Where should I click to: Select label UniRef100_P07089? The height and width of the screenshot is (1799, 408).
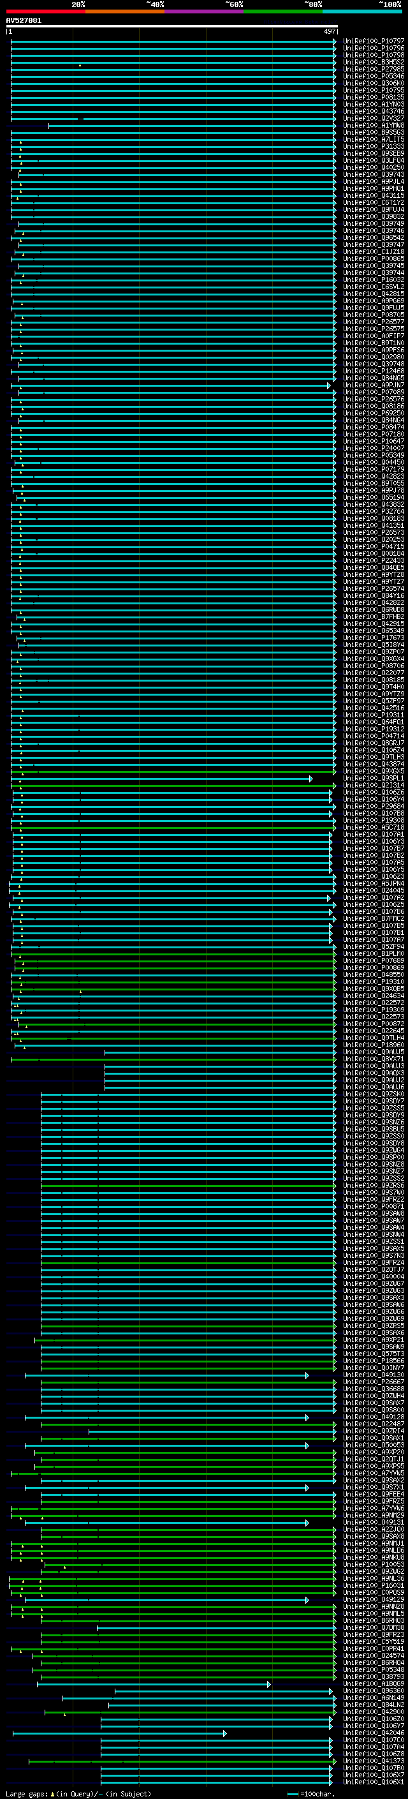point(374,392)
